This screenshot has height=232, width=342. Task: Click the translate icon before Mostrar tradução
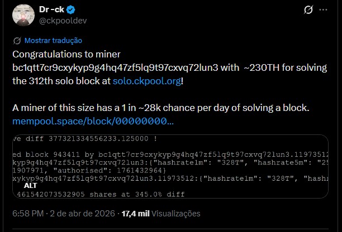[x=17, y=40]
